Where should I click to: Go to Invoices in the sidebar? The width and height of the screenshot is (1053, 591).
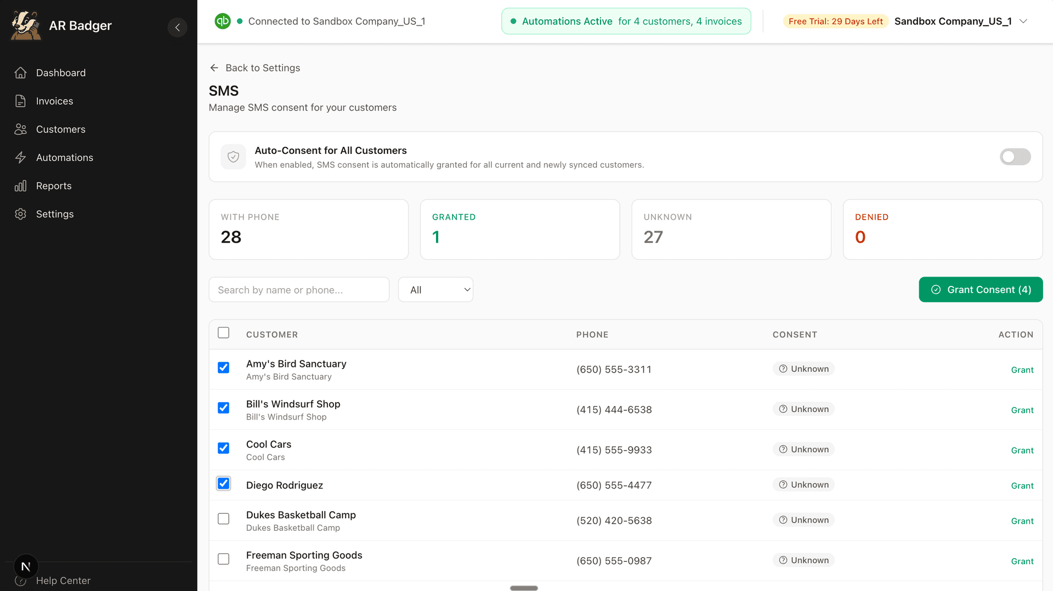[54, 101]
